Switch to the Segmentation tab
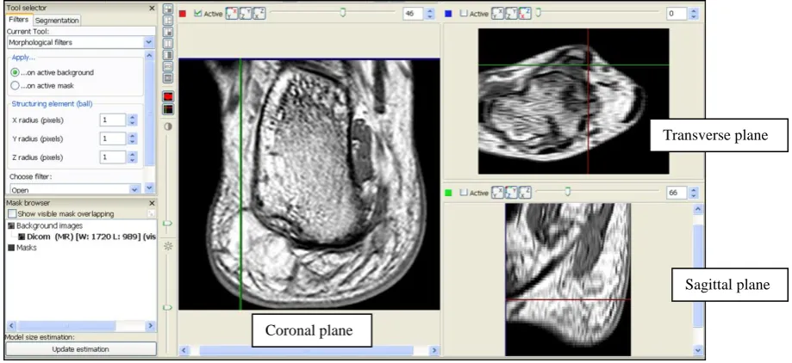 [x=57, y=20]
